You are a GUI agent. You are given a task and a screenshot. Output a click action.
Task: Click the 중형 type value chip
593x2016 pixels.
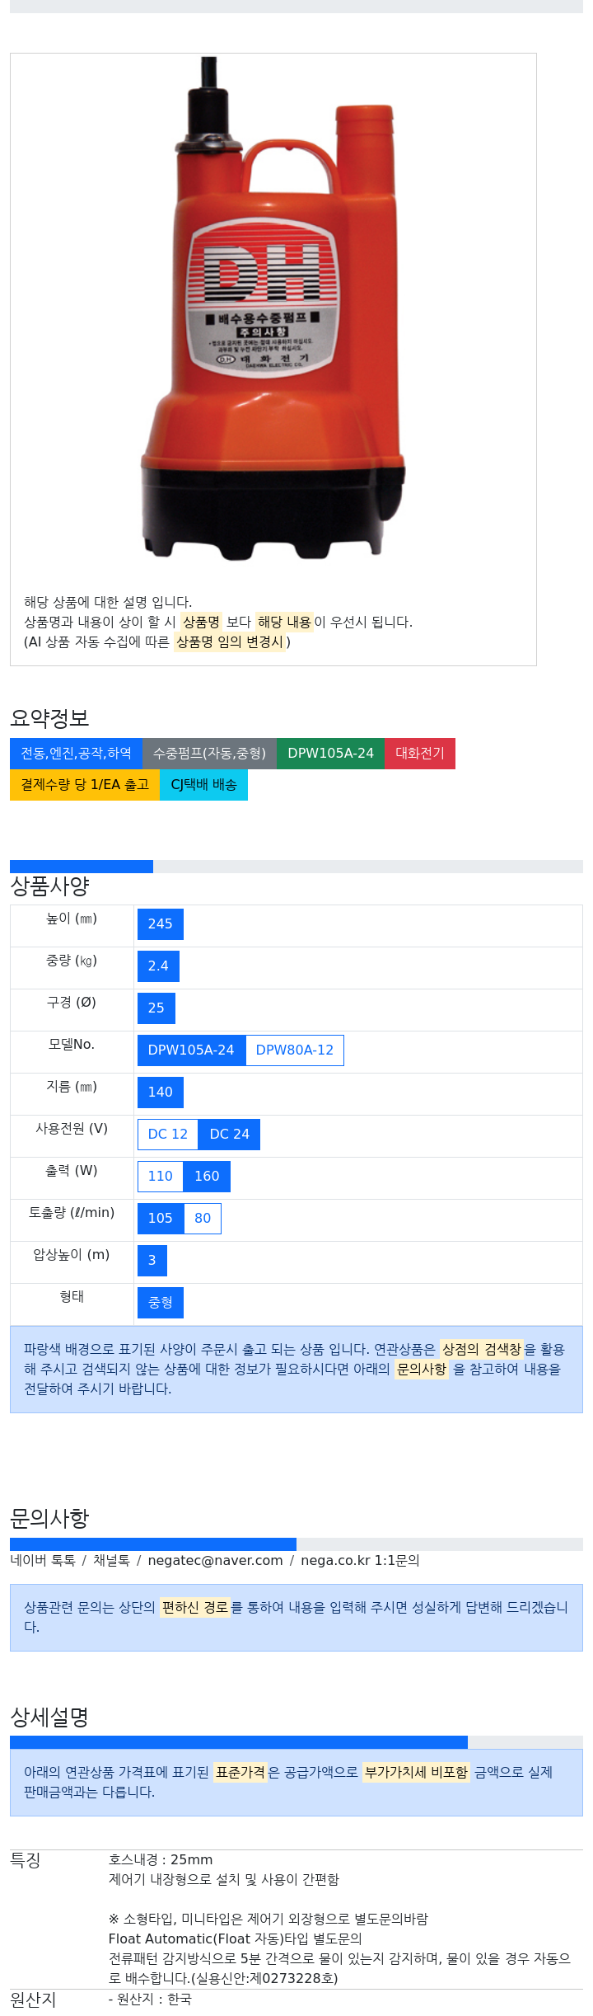pos(161,1303)
